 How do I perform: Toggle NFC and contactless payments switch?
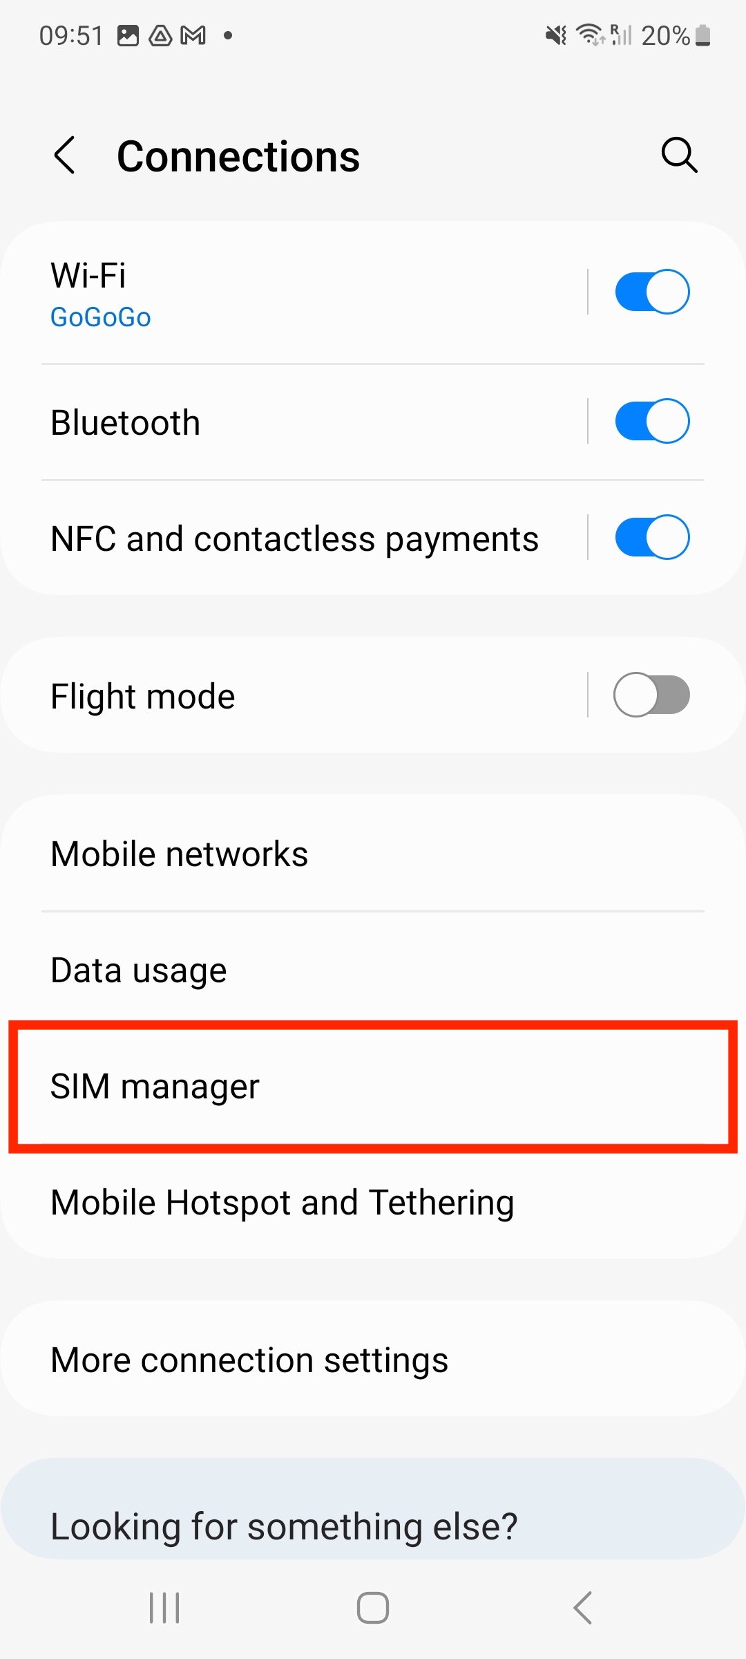coord(652,537)
